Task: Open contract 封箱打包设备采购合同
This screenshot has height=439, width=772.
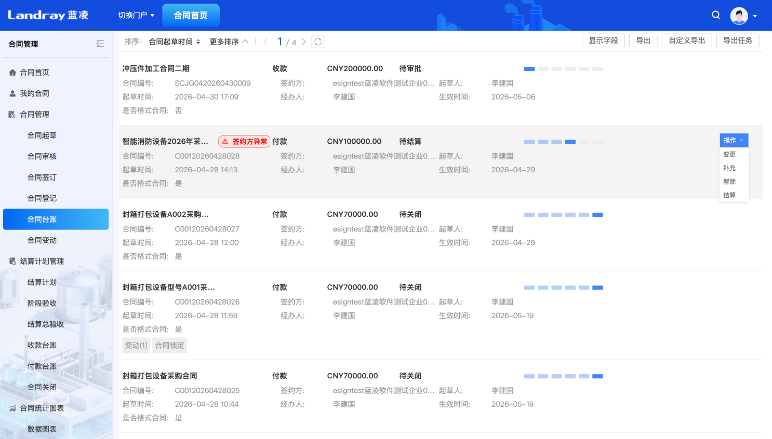Action: [x=159, y=376]
